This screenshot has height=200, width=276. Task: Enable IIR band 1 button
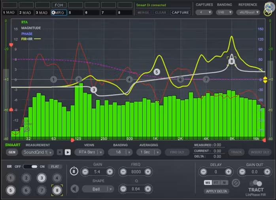tap(11, 178)
